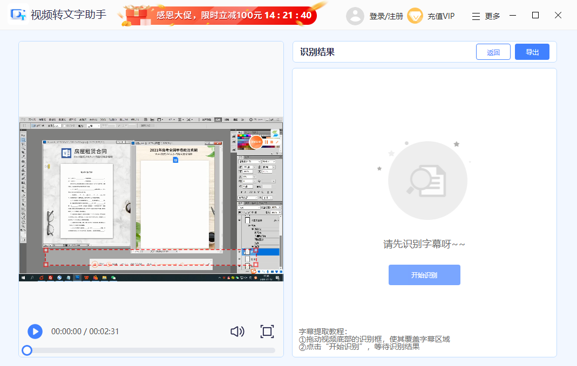577x366 pixels.
Task: Start subtitle recognition with 开始识别
Action: pyautogui.click(x=424, y=275)
